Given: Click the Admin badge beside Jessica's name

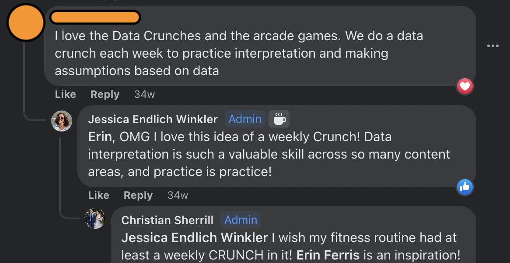Looking at the screenshot, I should 245,118.
